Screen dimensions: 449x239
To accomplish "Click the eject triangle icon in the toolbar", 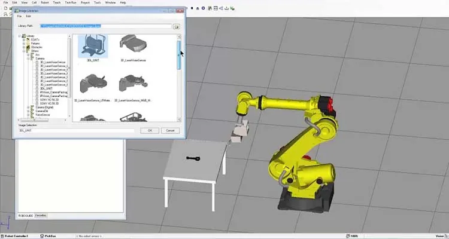I will (x=198, y=8).
